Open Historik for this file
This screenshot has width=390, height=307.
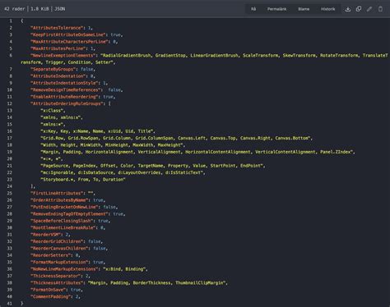327,9
